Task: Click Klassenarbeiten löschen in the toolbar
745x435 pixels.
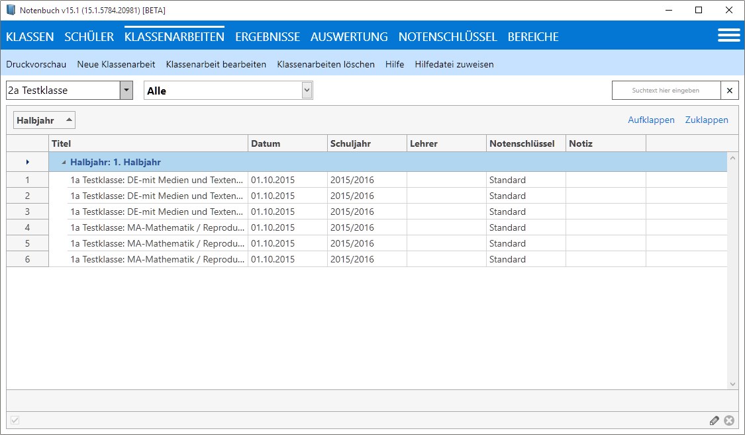Action: (326, 64)
